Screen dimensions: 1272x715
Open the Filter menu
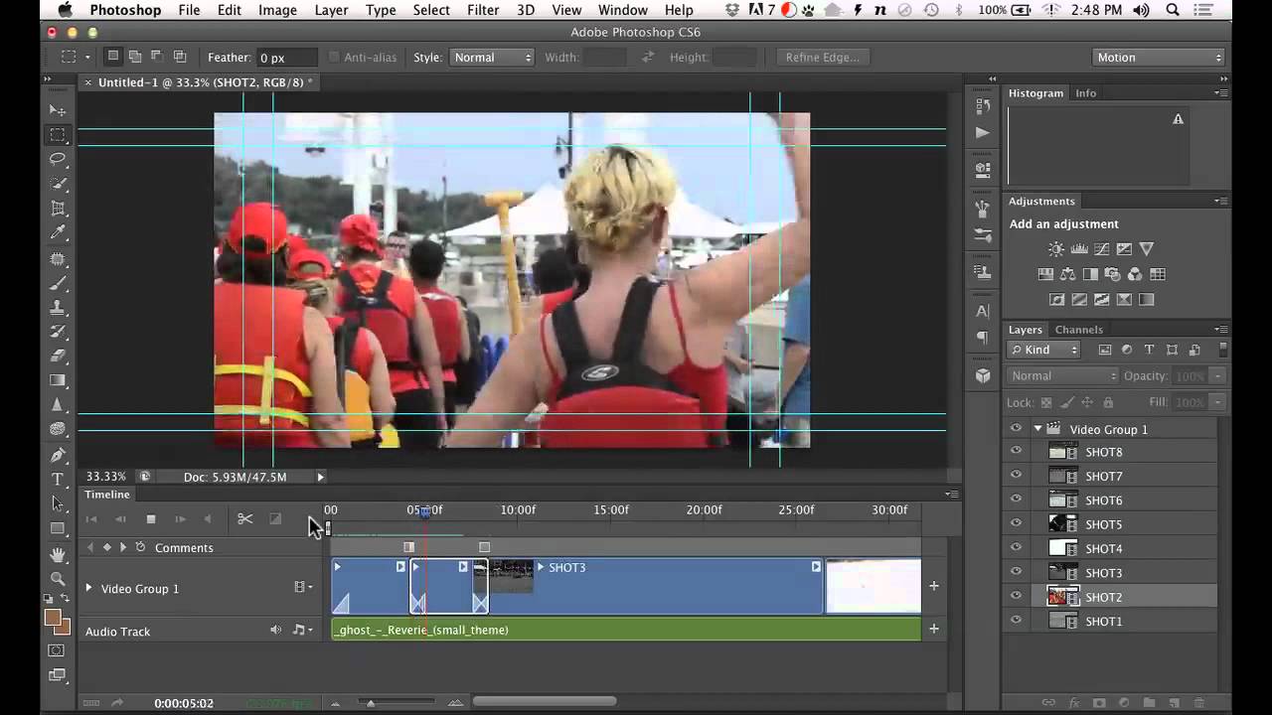pos(483,10)
